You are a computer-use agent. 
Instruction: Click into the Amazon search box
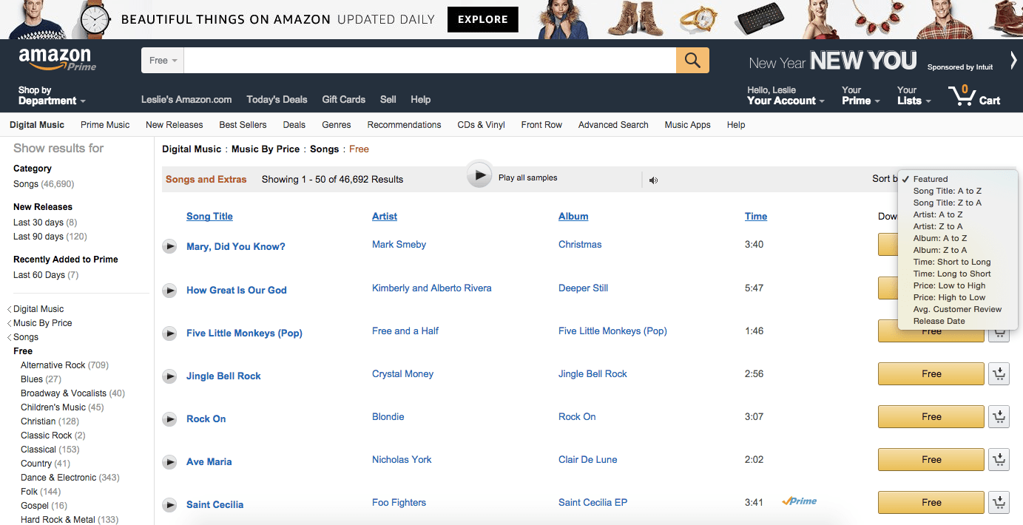(x=430, y=61)
